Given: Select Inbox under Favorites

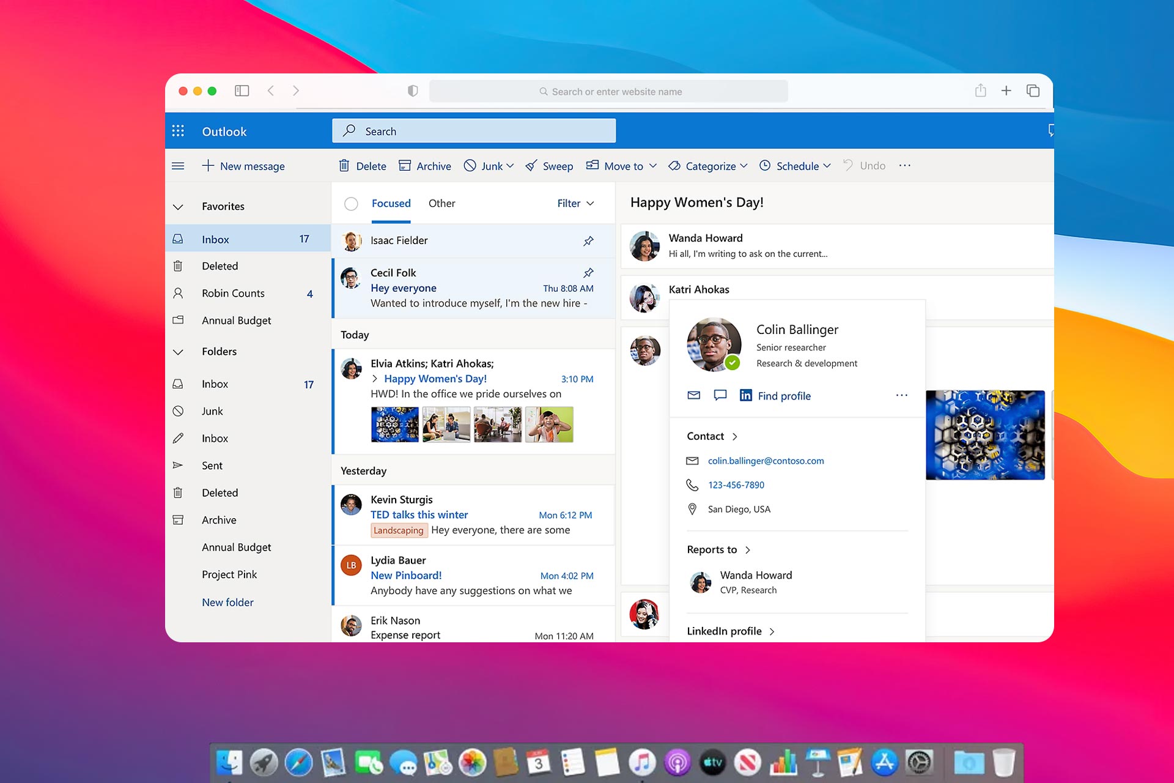Looking at the screenshot, I should [248, 239].
